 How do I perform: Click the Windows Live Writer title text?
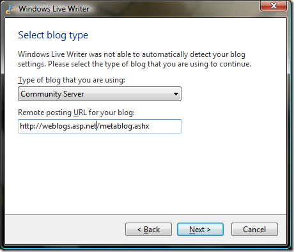[x=54, y=9]
